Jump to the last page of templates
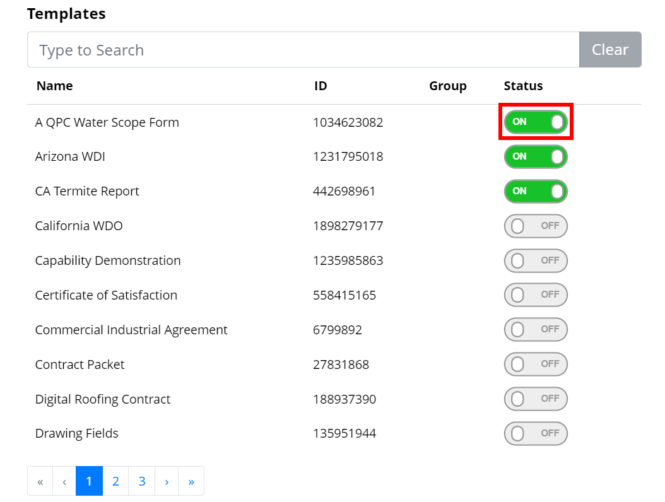Viewport: 665px width, 502px height. point(191,481)
